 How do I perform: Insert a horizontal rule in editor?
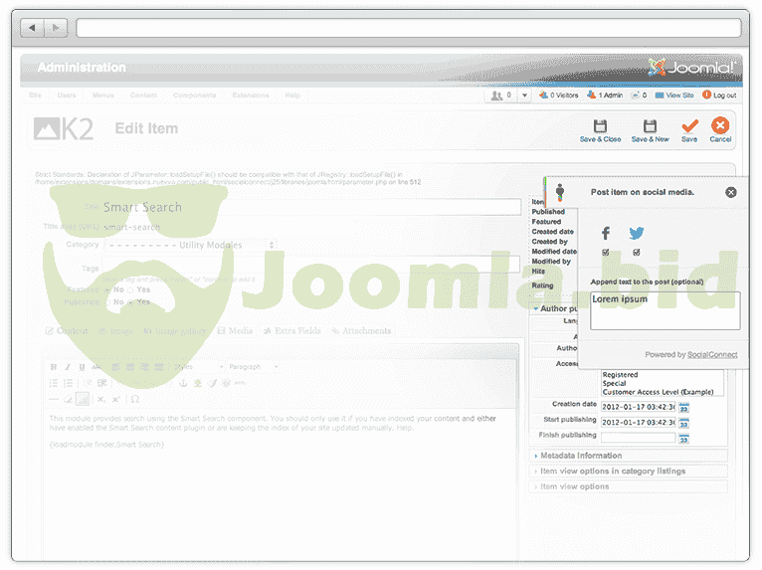pos(54,400)
